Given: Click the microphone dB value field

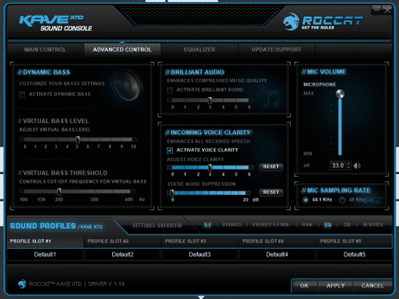Looking at the screenshot, I should 338,165.
